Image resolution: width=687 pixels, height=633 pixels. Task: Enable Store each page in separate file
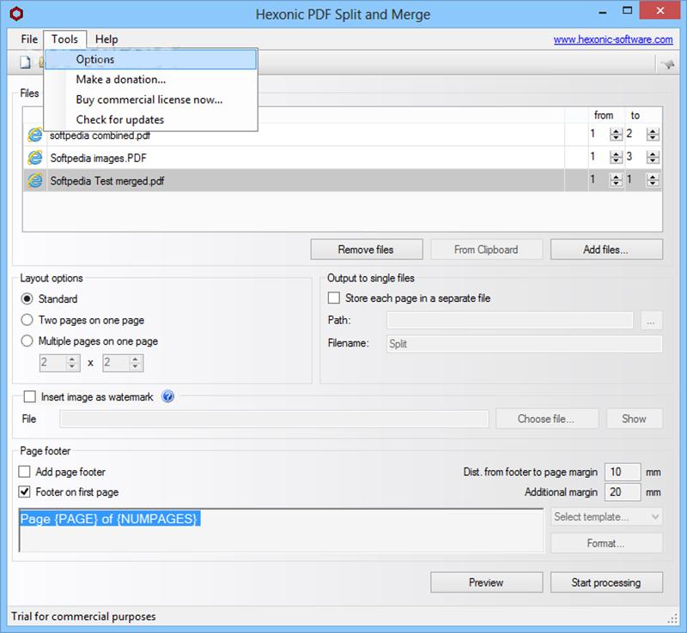(334, 298)
